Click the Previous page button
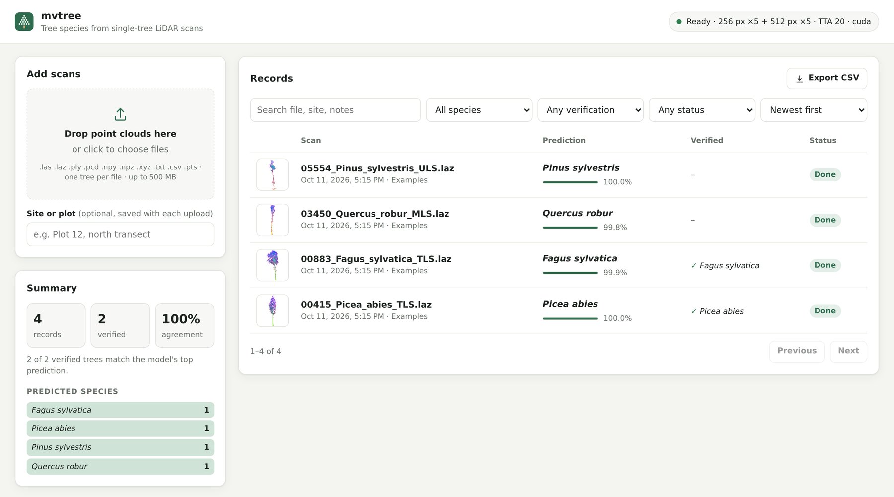 (x=797, y=351)
